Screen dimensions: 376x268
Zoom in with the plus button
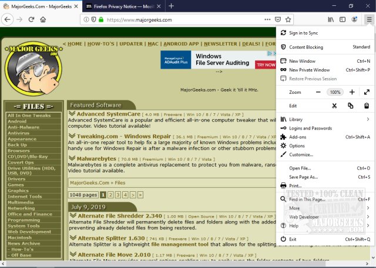click(x=352, y=92)
